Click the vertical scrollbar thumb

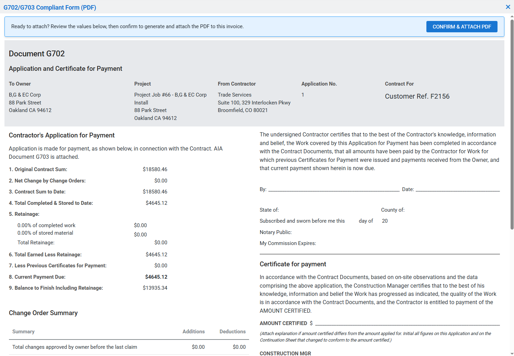[512, 124]
